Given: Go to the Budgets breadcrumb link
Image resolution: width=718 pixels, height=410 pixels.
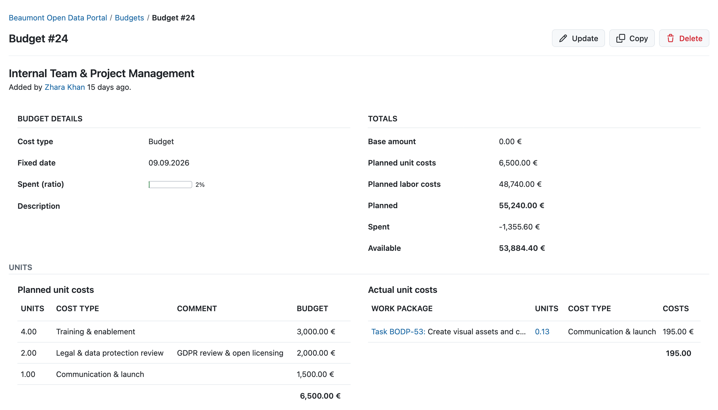Looking at the screenshot, I should [x=129, y=18].
